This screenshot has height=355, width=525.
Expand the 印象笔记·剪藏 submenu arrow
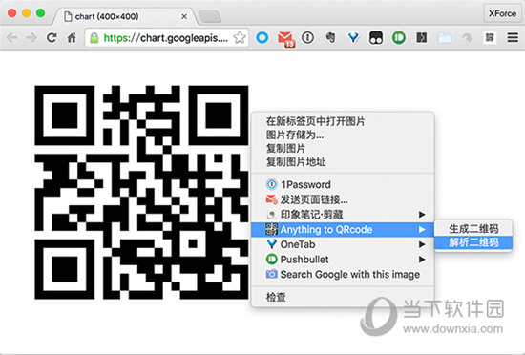click(x=422, y=215)
